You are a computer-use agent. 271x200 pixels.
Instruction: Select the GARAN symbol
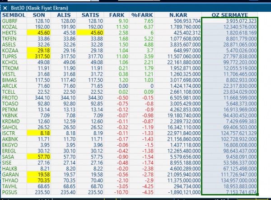pyautogui.click(x=10, y=174)
